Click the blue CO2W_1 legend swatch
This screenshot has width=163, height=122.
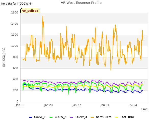click(x=30, y=117)
